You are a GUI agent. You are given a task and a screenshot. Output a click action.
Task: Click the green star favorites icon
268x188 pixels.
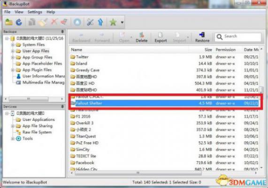(113, 22)
